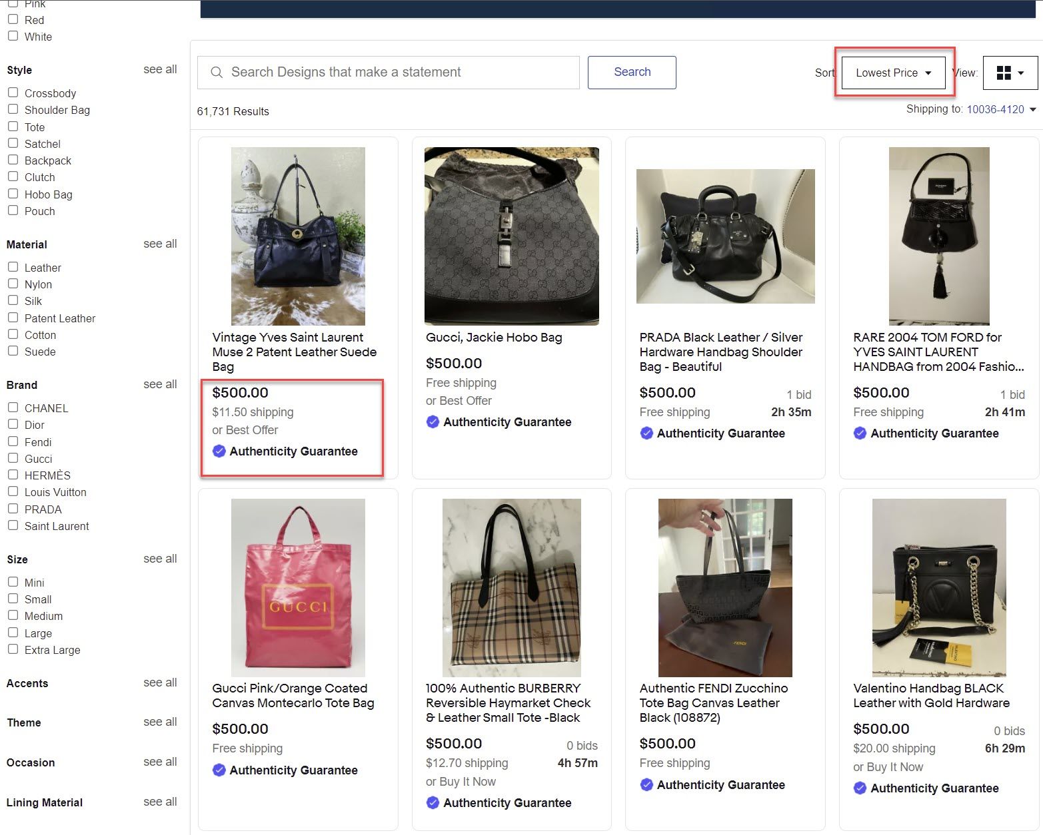Check the Red color filter
The height and width of the screenshot is (835, 1043).
click(x=13, y=19)
